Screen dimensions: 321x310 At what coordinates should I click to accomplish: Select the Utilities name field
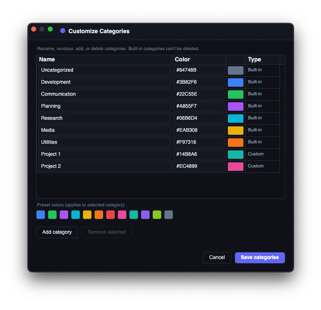coord(104,143)
